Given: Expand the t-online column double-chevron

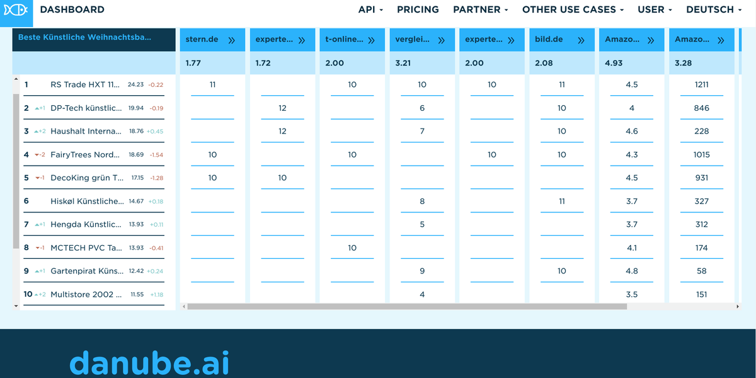Looking at the screenshot, I should tap(371, 40).
